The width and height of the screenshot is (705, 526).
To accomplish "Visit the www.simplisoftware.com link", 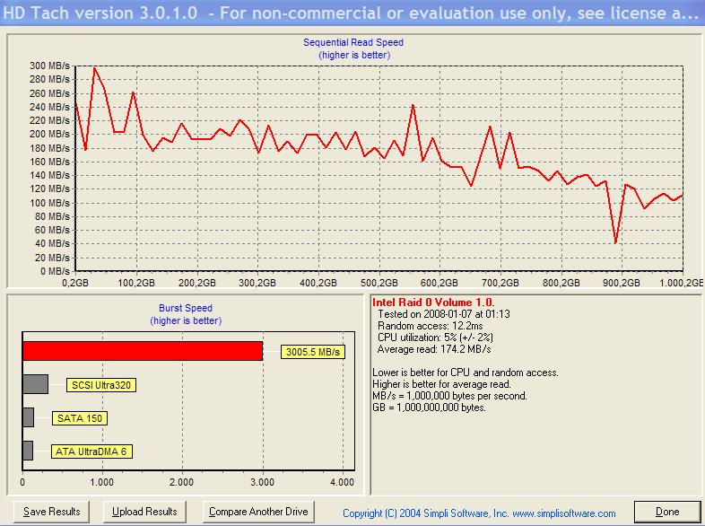I will pyautogui.click(x=564, y=513).
